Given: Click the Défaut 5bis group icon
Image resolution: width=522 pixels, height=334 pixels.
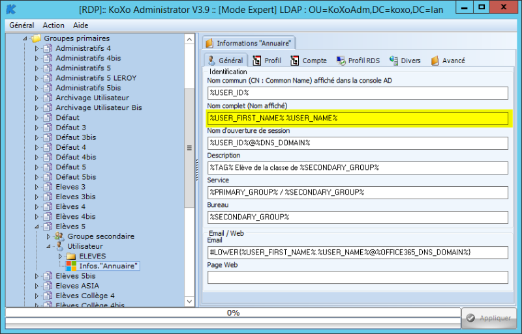Looking at the screenshot, I should [48, 177].
